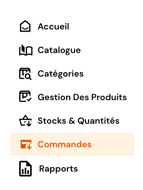Select the open book Catalogue icon
Image resolution: width=143 pixels, height=190 pixels.
(26, 50)
